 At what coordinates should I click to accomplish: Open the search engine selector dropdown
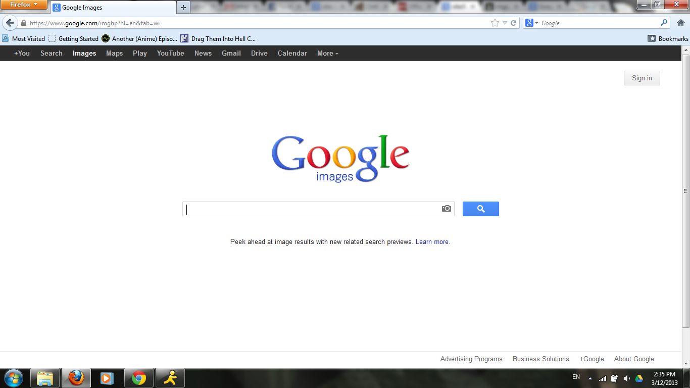tap(532, 23)
